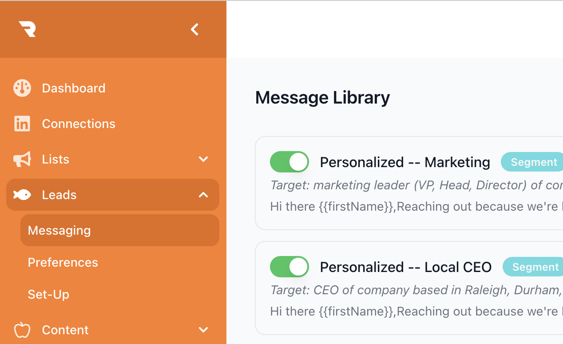
Task: Click the LinkedIn Connections icon
Action: coord(22,124)
